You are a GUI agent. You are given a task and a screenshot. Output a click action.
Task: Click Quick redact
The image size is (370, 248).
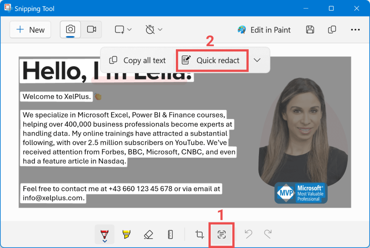212,60
